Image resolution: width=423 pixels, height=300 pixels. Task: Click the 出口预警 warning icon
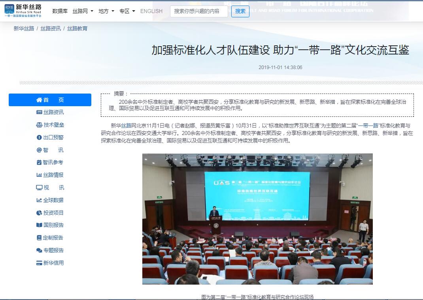click(x=39, y=137)
